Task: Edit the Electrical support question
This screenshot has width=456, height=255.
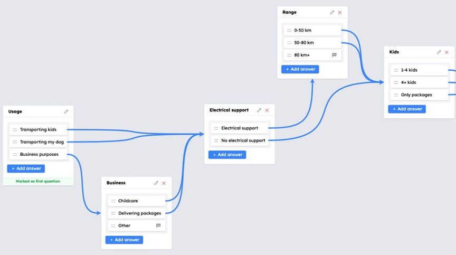Action: (x=259, y=110)
